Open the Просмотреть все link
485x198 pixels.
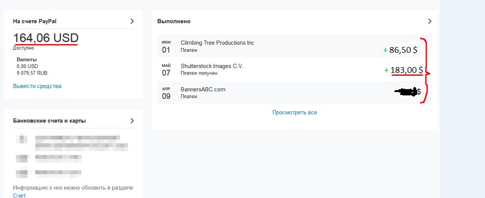point(295,113)
